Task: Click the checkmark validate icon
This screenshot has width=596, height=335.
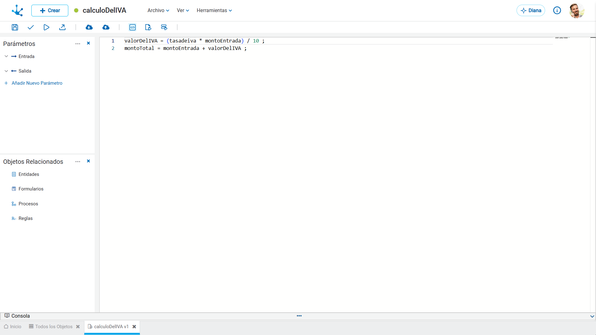Action: point(30,27)
